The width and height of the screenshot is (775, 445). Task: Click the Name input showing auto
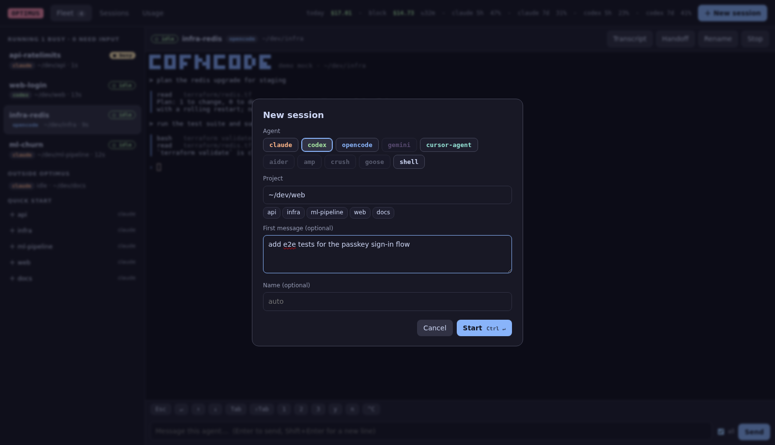387,301
